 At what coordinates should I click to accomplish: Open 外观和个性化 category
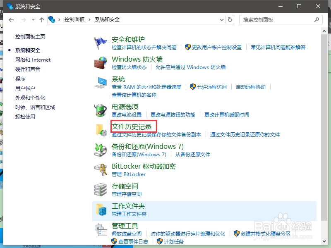(30, 98)
